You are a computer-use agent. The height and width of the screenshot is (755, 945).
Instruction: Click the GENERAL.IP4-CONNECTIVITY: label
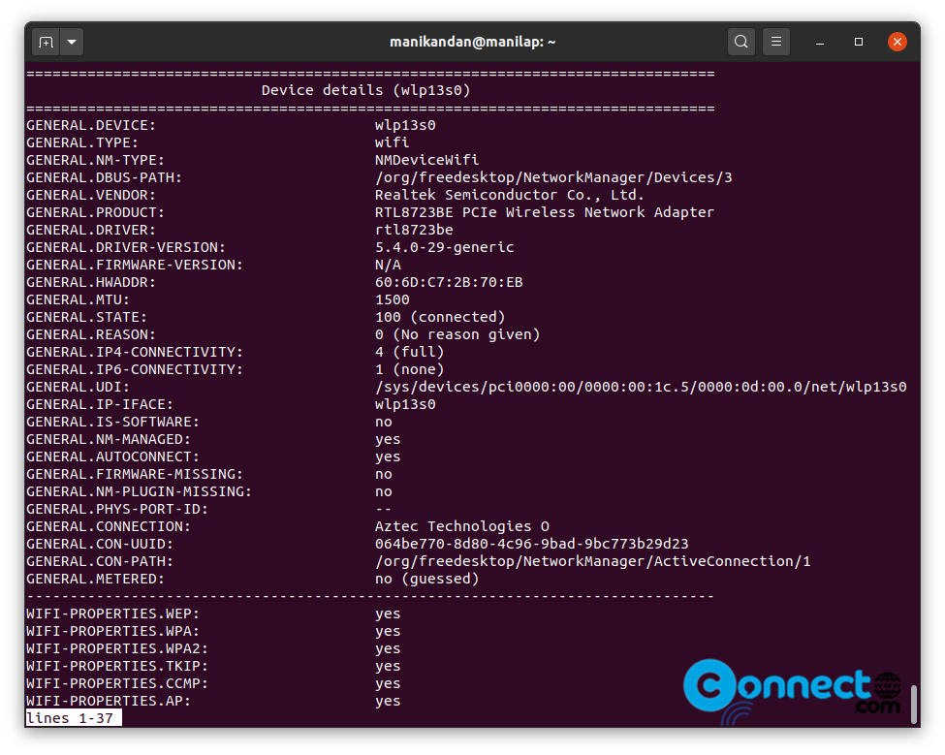point(135,352)
